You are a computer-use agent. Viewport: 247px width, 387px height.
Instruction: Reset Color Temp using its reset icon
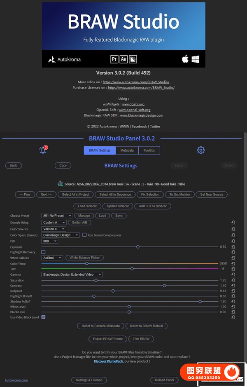click(x=233, y=263)
